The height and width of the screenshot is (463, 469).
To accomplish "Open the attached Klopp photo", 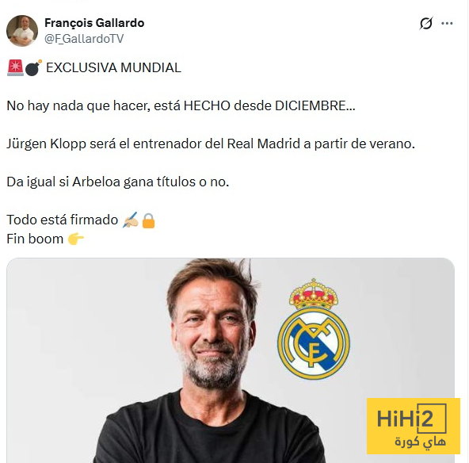I will pyautogui.click(x=231, y=361).
